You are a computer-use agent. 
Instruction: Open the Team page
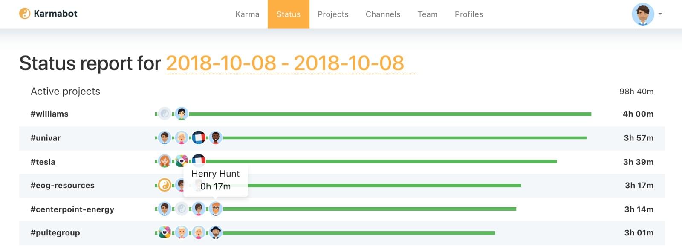coord(428,14)
